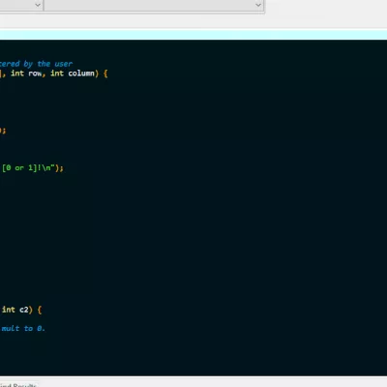Viewport: 387px width, 387px height.
Task: Click opening brace after 'column)'
Action: tap(105, 74)
